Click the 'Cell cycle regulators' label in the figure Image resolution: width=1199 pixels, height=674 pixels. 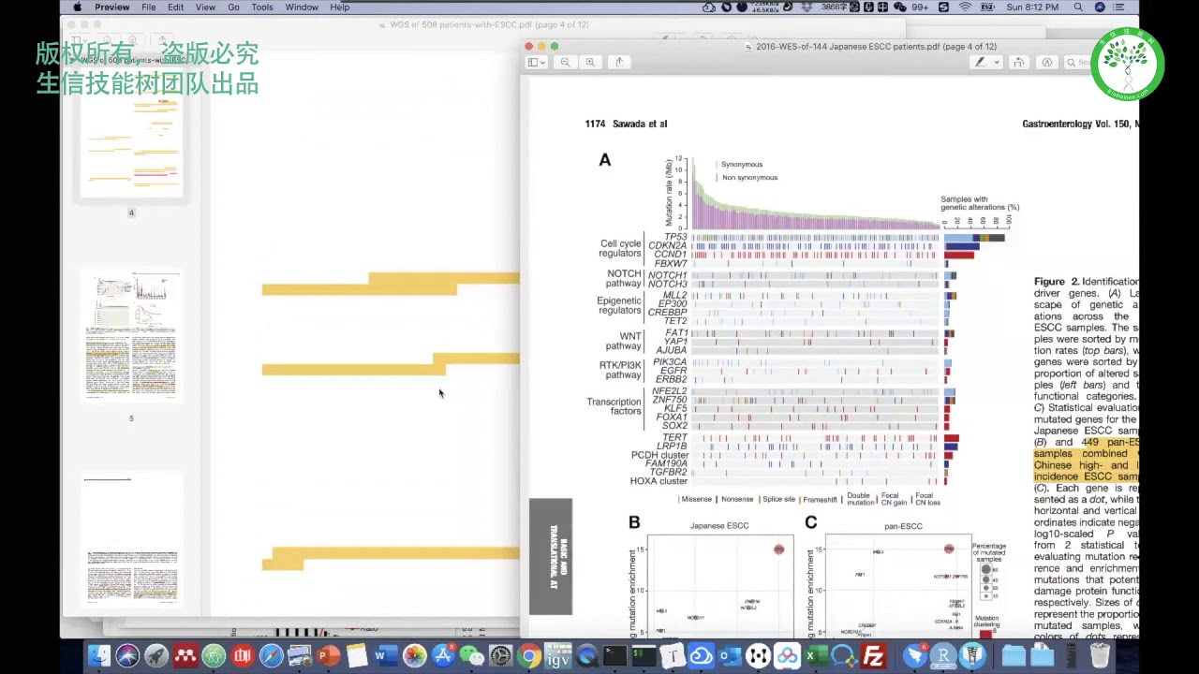(620, 248)
